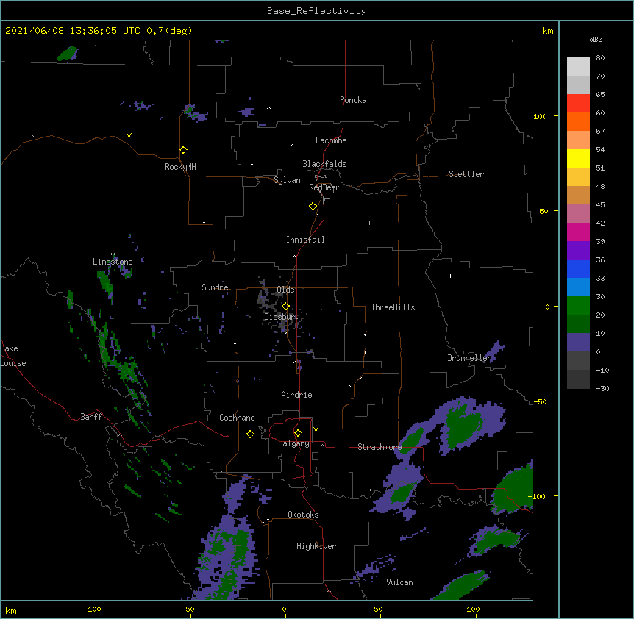Select the Sylvan label on the map
The width and height of the screenshot is (634, 619).
click(x=287, y=180)
